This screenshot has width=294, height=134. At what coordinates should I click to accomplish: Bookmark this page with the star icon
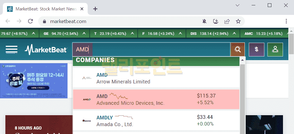238,21
